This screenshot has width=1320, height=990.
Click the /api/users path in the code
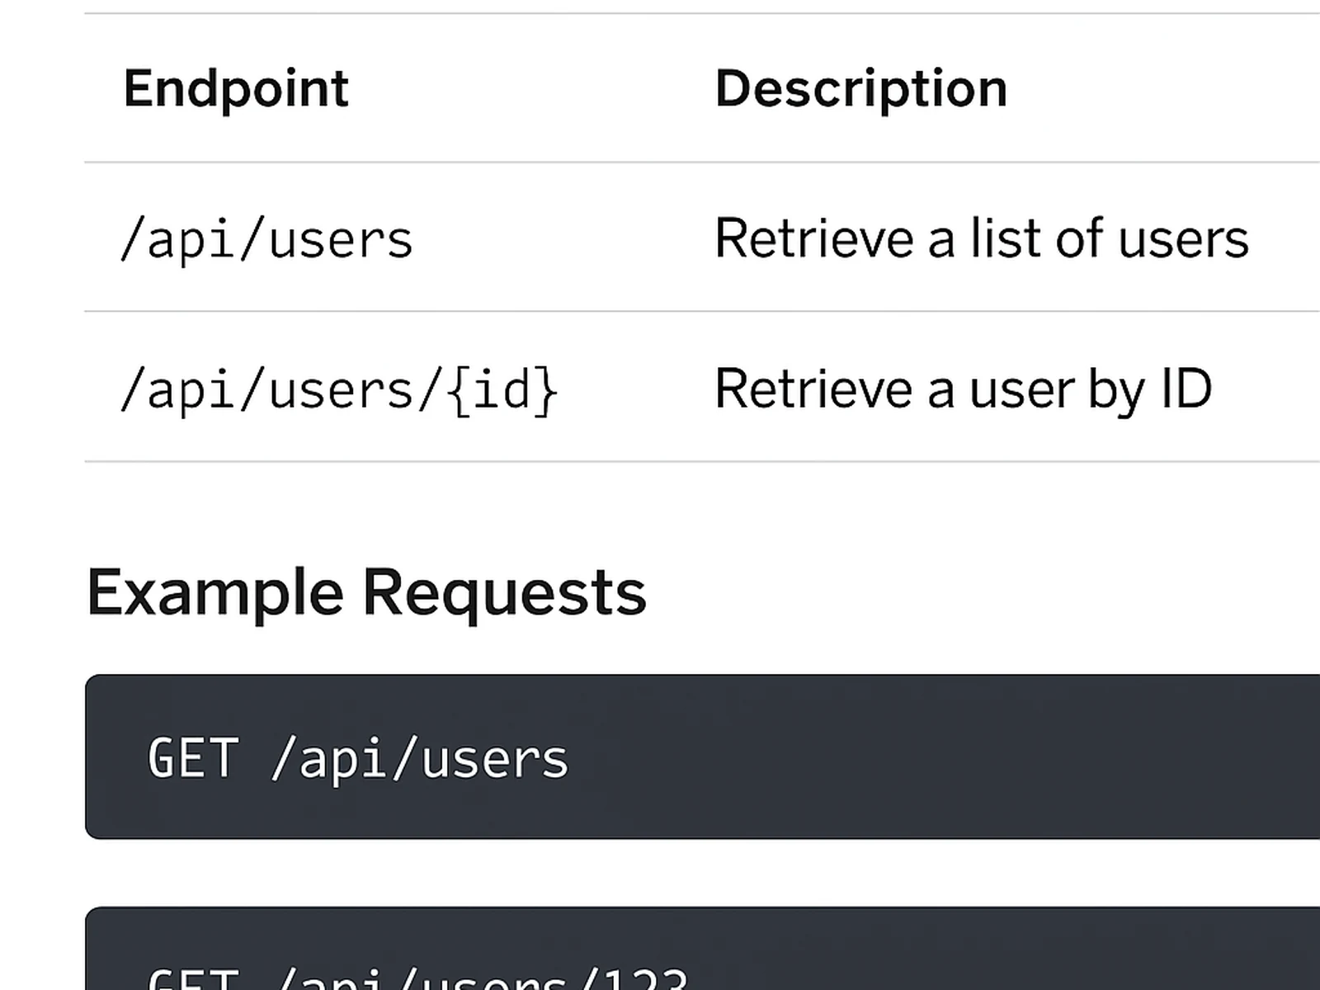[x=421, y=757]
